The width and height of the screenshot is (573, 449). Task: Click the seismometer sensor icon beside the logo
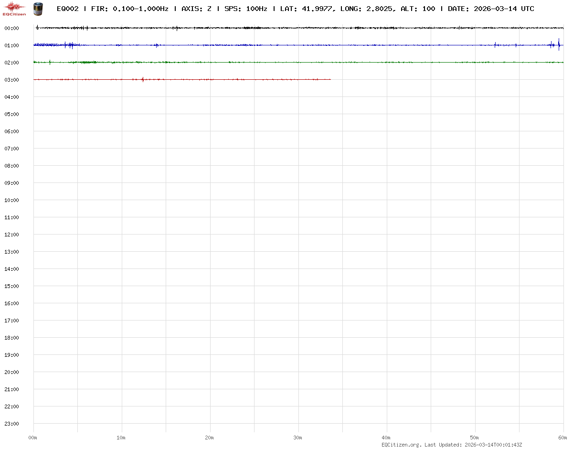pyautogui.click(x=37, y=8)
